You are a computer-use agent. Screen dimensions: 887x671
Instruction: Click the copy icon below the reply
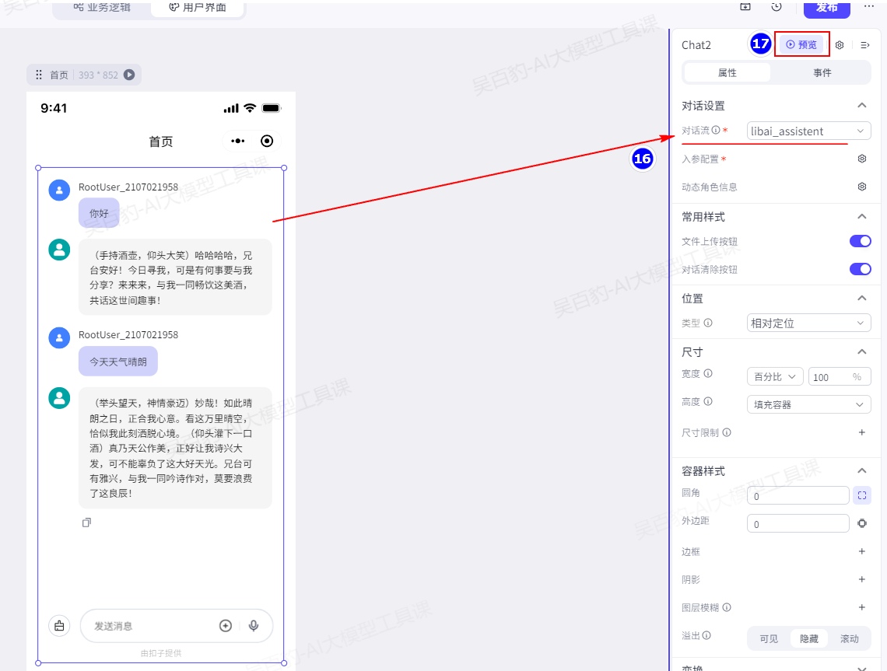[86, 522]
